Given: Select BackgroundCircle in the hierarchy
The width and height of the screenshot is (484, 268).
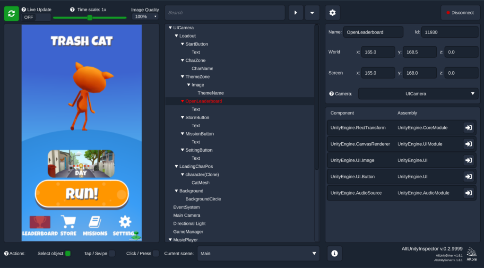Looking at the screenshot, I should [x=203, y=199].
